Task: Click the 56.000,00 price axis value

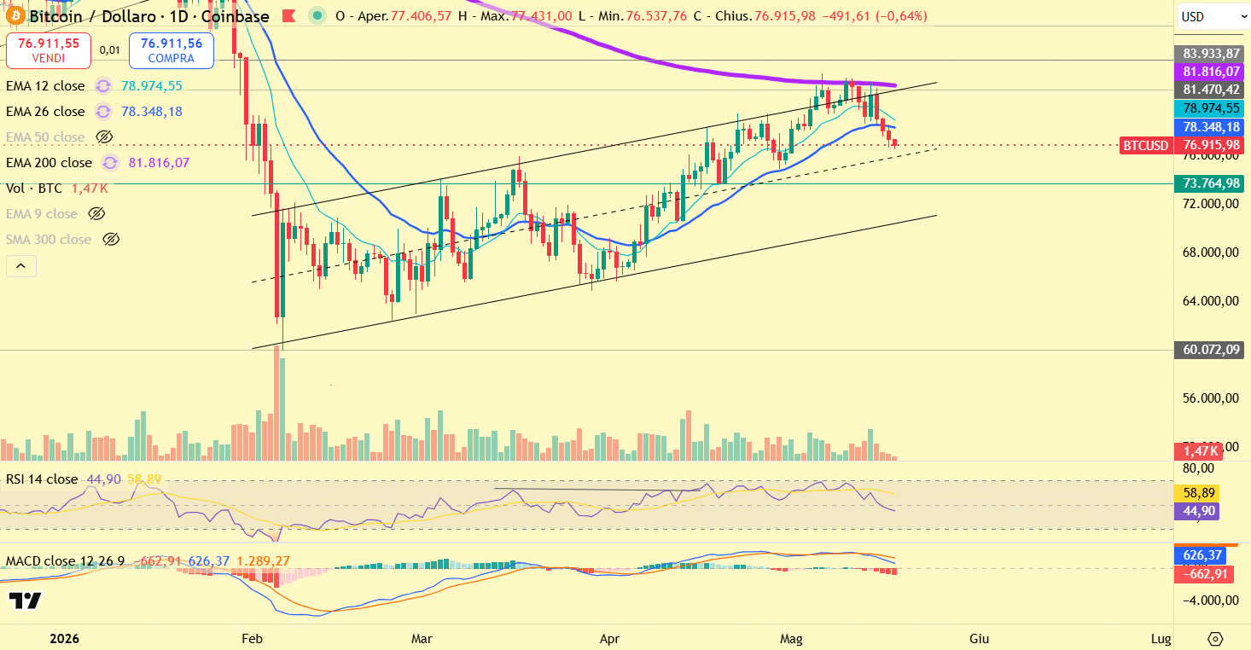Action: (x=1210, y=398)
